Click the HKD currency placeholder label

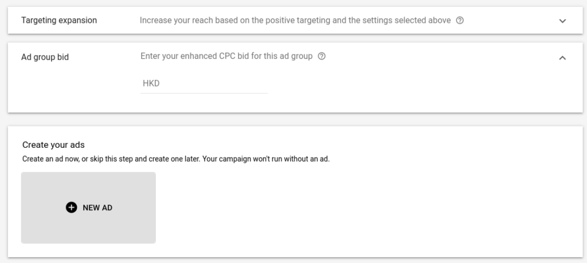tap(151, 84)
